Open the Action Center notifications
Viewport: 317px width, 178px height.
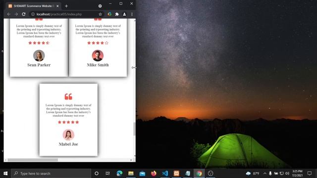309,174
